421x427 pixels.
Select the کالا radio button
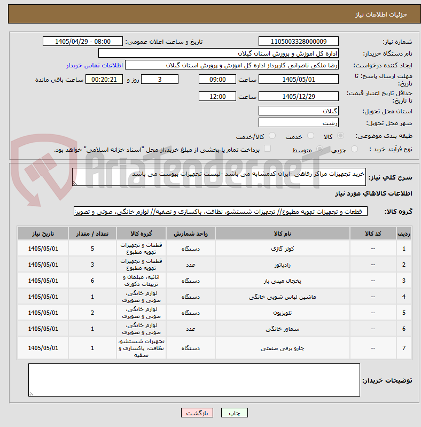[x=340, y=136]
